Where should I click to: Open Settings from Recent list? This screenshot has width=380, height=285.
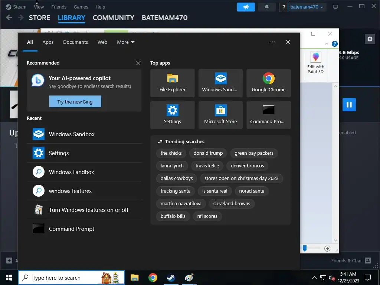[84, 153]
